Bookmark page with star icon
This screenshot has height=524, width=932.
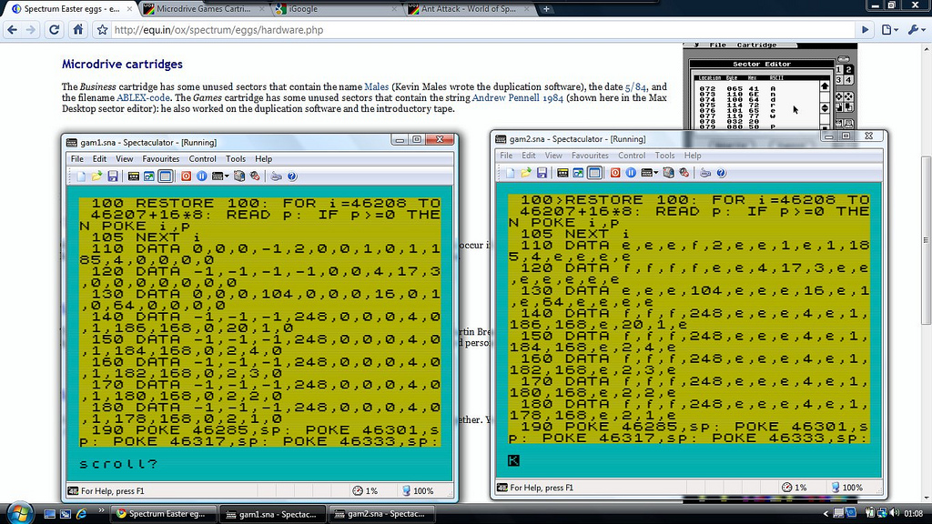[x=102, y=30]
